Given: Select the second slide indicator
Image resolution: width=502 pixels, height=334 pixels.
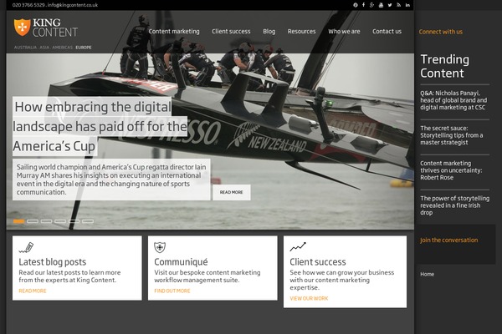Looking at the screenshot, I should click(x=33, y=221).
